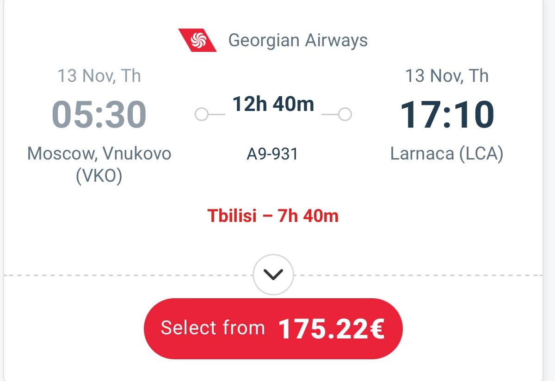Click the 175.22€ price amount

[x=331, y=329]
